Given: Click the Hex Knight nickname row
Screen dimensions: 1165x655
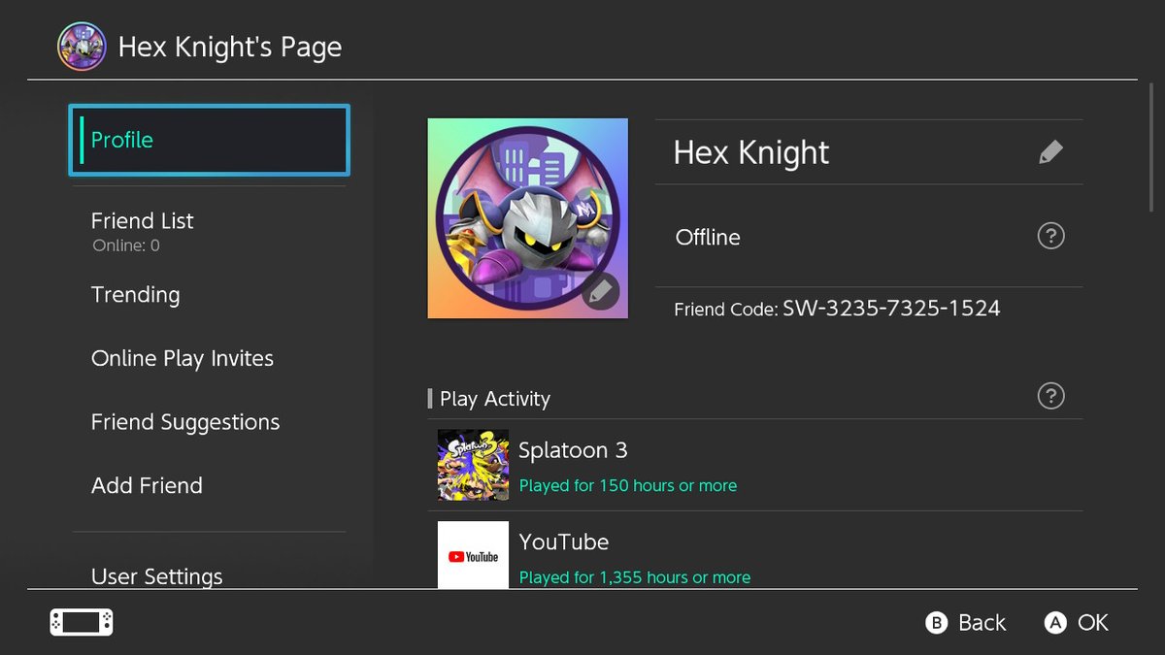Looking at the screenshot, I should coord(869,152).
